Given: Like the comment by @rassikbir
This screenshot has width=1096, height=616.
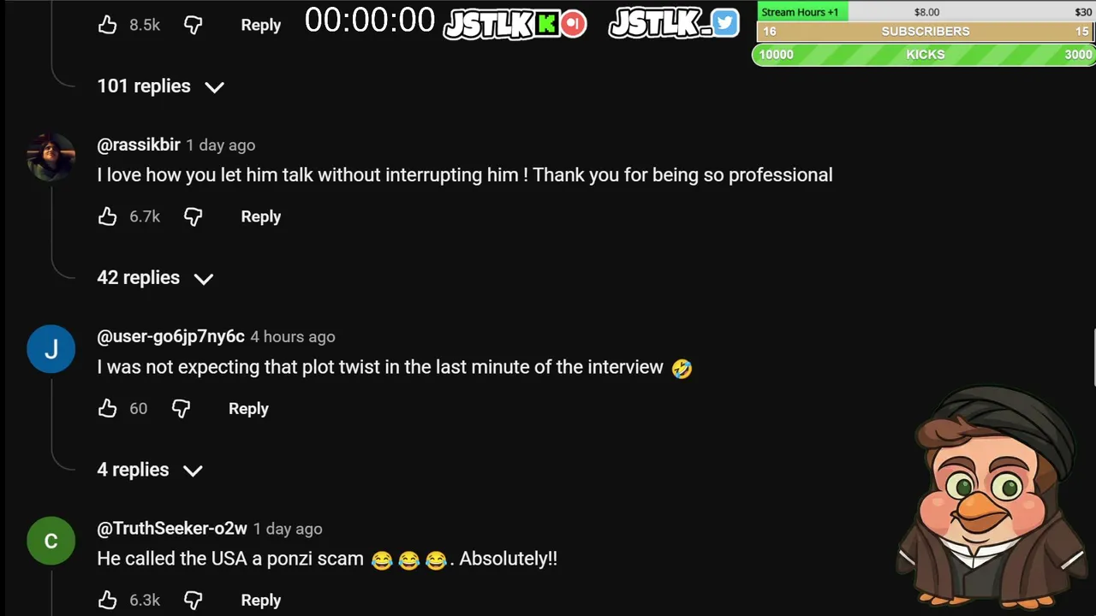Looking at the screenshot, I should pyautogui.click(x=107, y=216).
